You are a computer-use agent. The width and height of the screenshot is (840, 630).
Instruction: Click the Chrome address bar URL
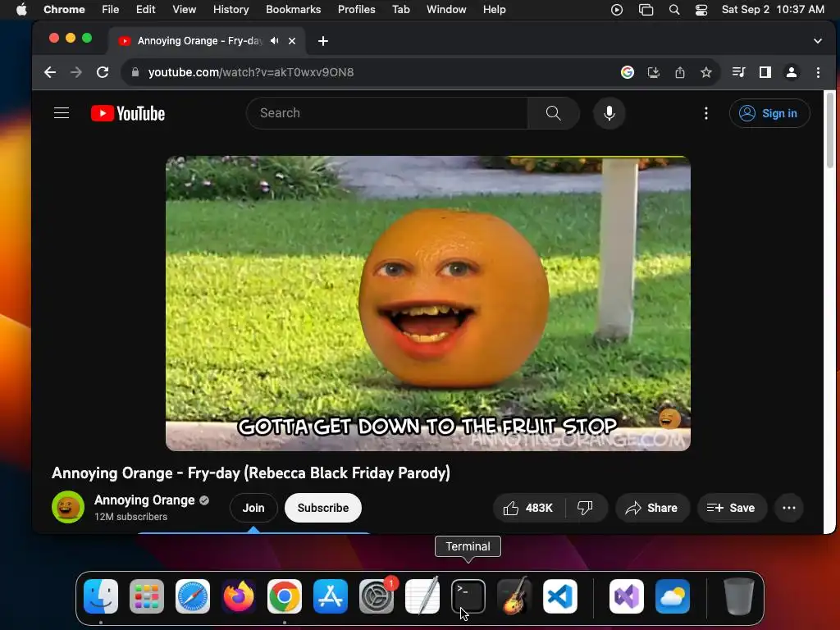251,72
